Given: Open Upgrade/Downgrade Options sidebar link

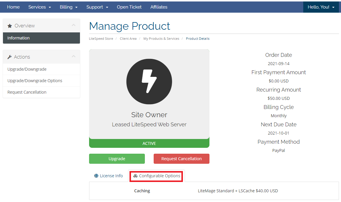Looking at the screenshot, I should click(41, 81).
